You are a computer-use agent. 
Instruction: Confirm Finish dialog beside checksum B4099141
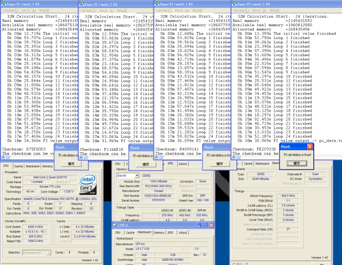tap(220, 164)
